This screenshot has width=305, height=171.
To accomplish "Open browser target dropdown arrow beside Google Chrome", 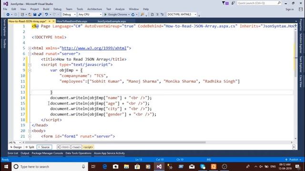I will coord(129,15).
